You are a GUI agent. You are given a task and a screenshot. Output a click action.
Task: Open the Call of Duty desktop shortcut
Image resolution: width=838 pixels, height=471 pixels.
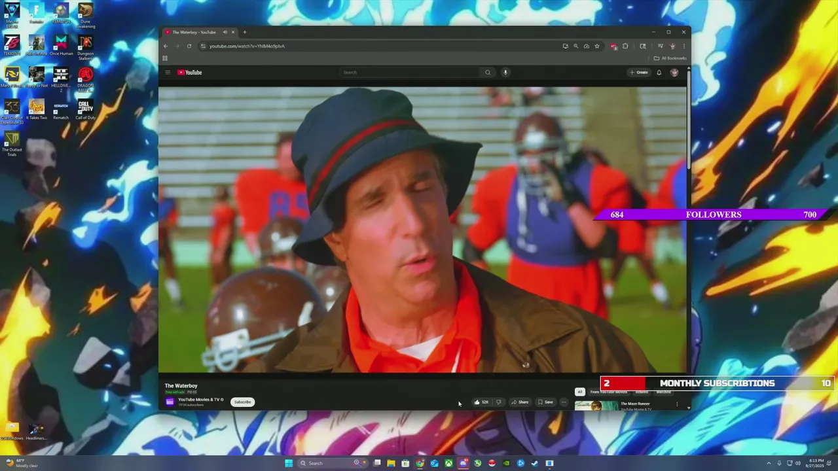[85, 109]
